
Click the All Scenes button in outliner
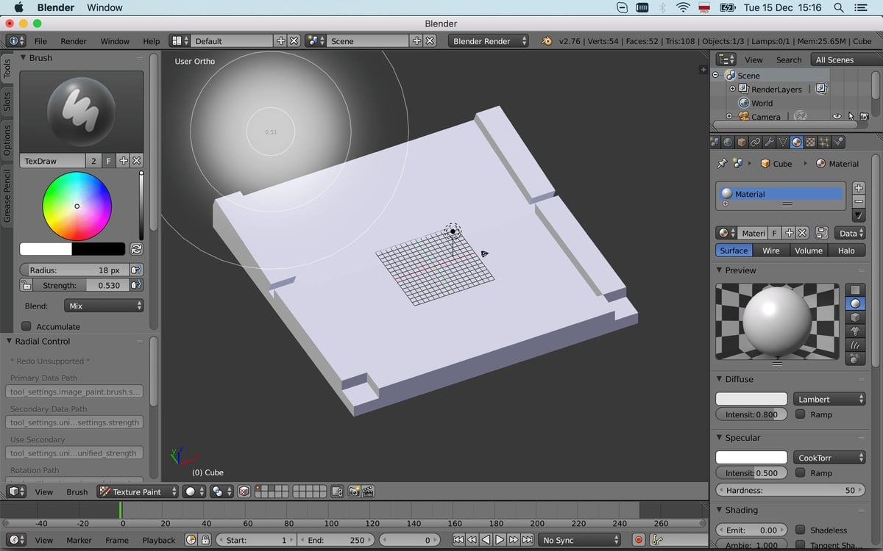pos(835,60)
